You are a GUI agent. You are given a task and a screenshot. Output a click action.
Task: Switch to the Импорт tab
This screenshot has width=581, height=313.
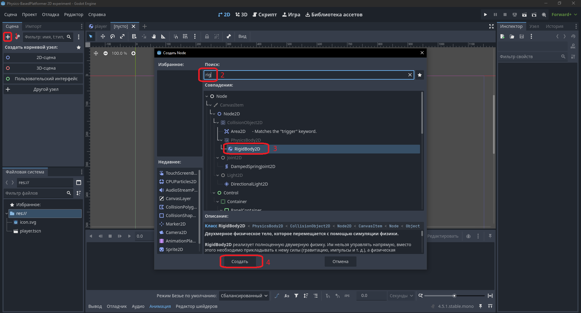(34, 26)
